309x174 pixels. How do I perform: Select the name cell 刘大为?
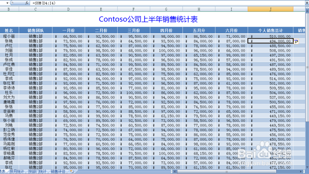click(9, 97)
